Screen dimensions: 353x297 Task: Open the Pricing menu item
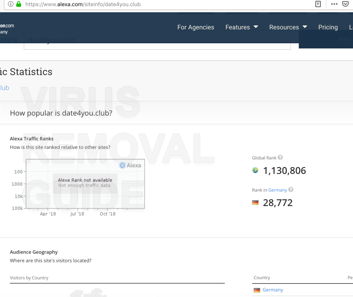328,27
